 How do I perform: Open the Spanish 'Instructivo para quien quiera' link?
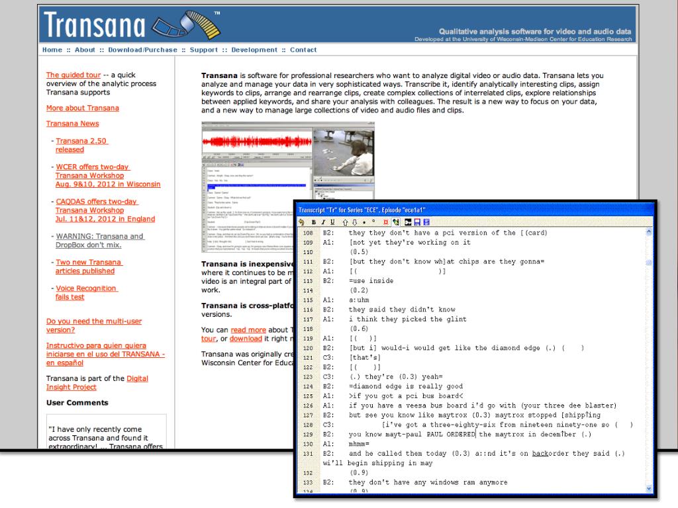[x=105, y=355]
